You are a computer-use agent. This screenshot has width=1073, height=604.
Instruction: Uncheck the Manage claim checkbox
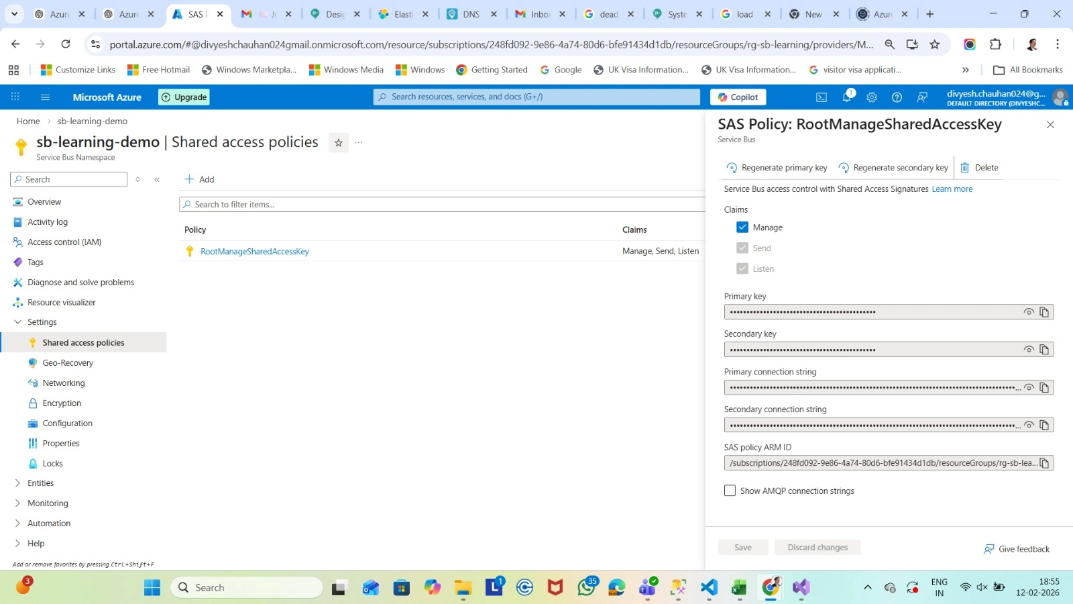point(742,228)
